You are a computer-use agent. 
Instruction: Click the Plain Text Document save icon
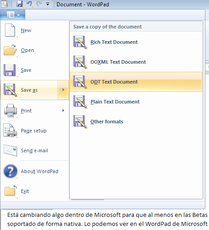pyautogui.click(x=80, y=102)
